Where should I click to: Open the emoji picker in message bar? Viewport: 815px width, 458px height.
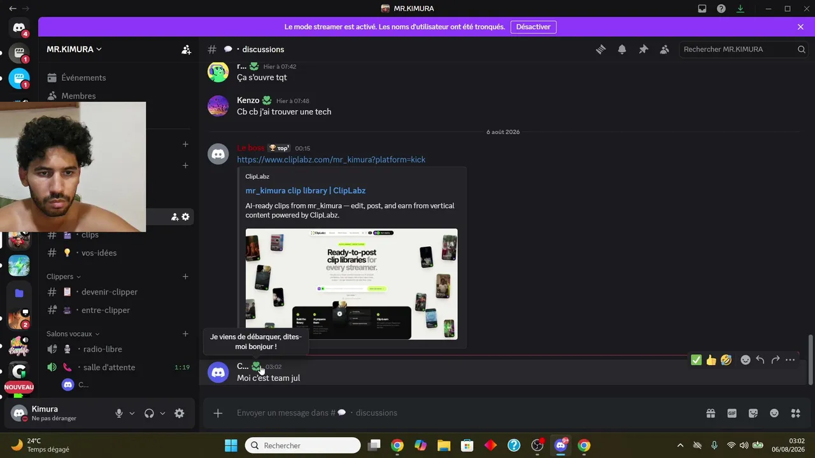(x=774, y=413)
